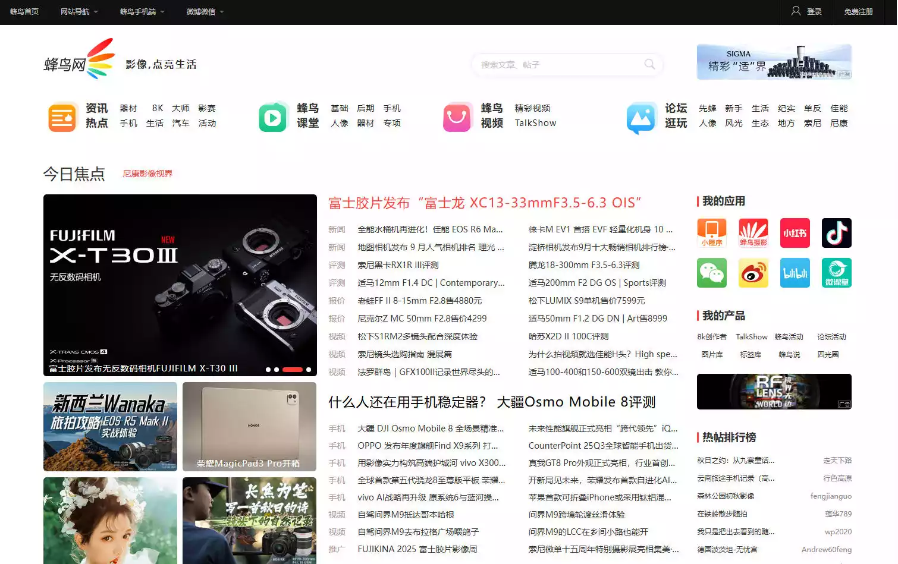
Task: Select the red active carousel indicator
Action: coord(293,370)
